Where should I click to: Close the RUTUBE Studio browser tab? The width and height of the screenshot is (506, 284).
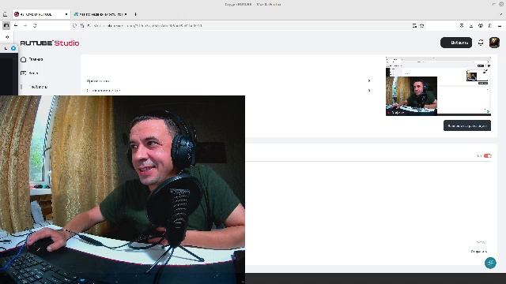tap(66, 14)
